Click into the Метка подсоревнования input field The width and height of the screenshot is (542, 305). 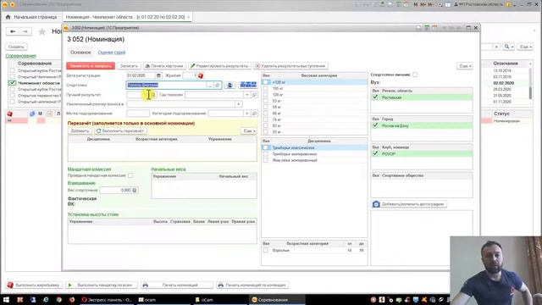[138, 114]
